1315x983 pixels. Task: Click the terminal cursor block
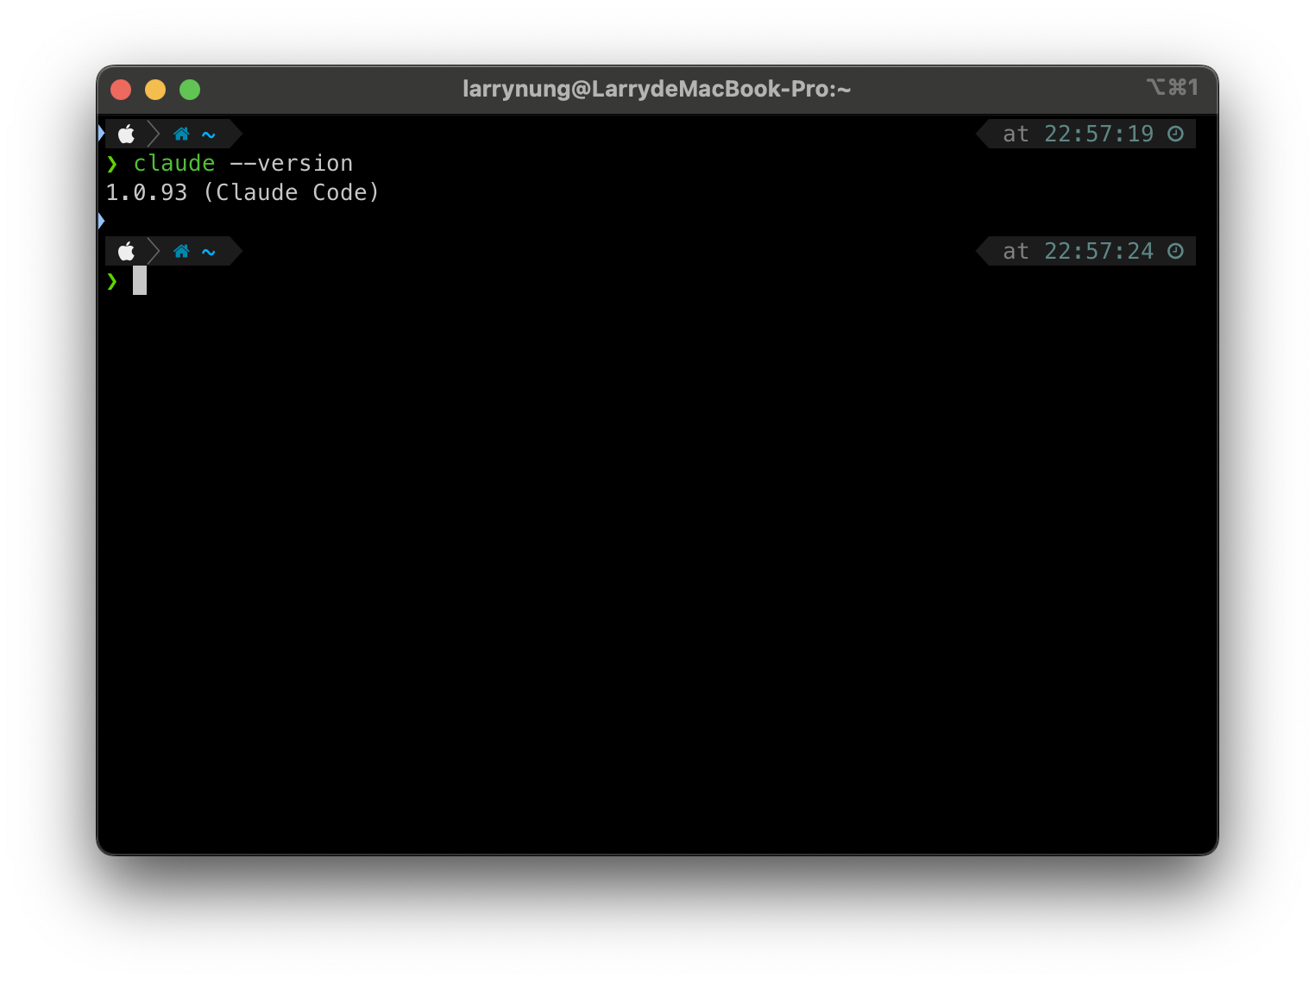[140, 280]
